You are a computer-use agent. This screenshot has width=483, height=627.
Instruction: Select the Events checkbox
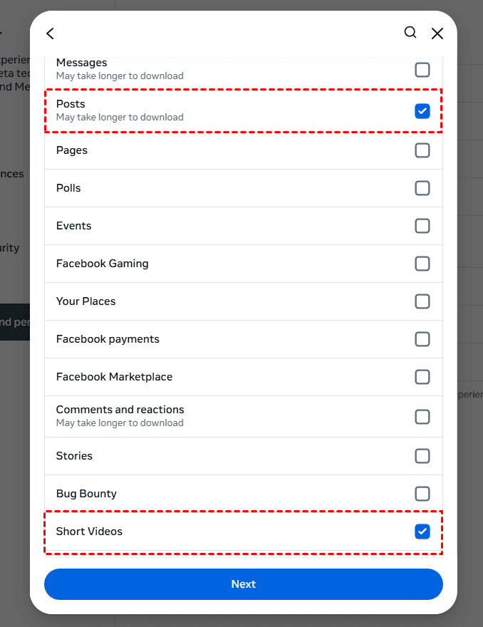[x=422, y=226]
